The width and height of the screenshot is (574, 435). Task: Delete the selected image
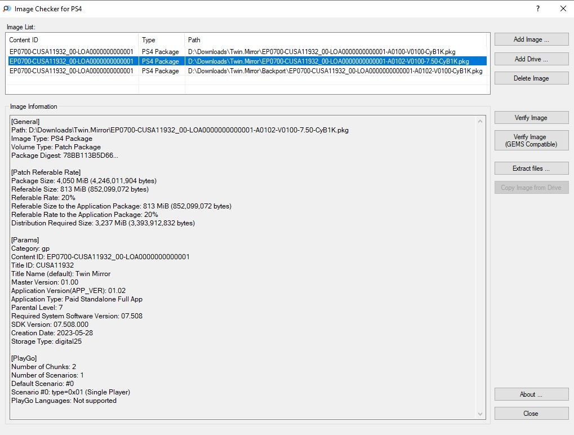[531, 78]
